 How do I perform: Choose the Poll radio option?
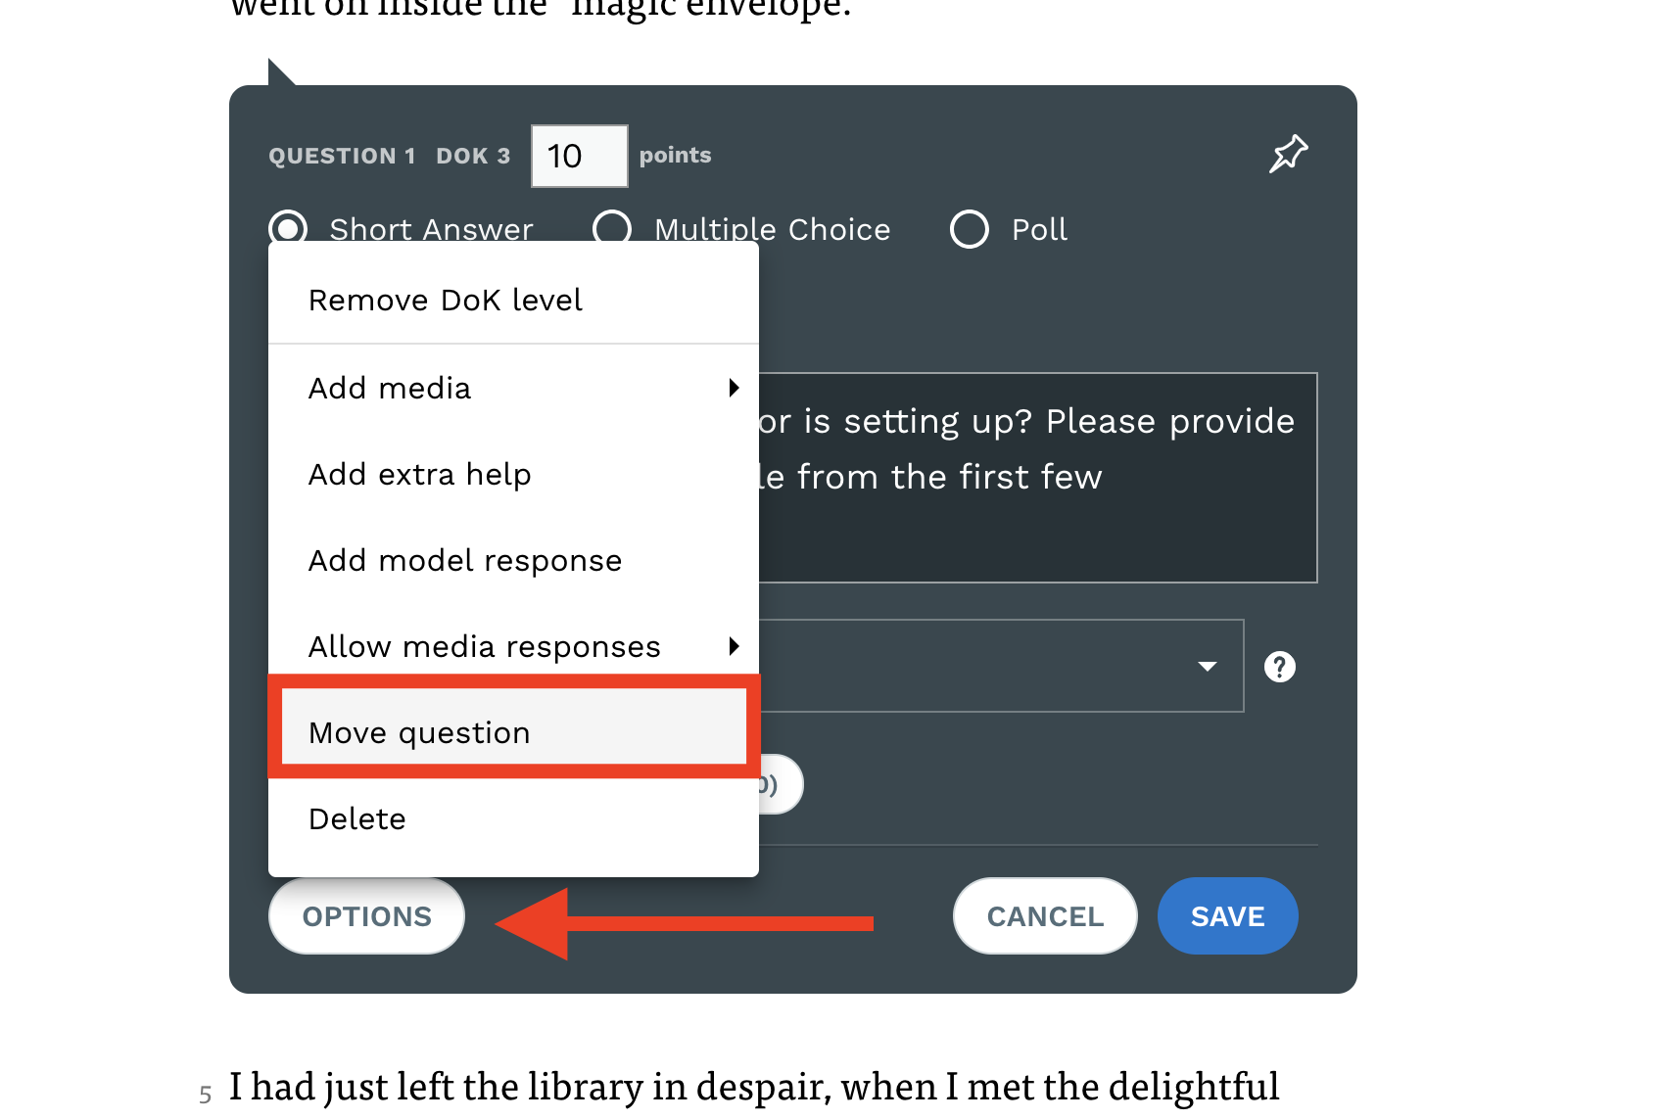pos(970,229)
